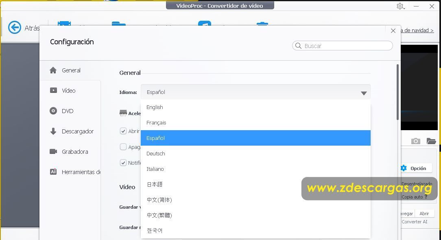Viewport: 441px width, 240px height.
Task: Toggle the Abrir checkbox
Action: [x=123, y=131]
